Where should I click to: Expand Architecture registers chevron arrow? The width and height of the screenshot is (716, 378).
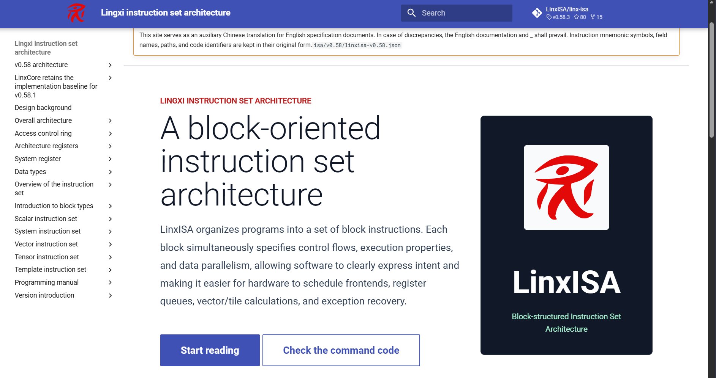point(110,146)
